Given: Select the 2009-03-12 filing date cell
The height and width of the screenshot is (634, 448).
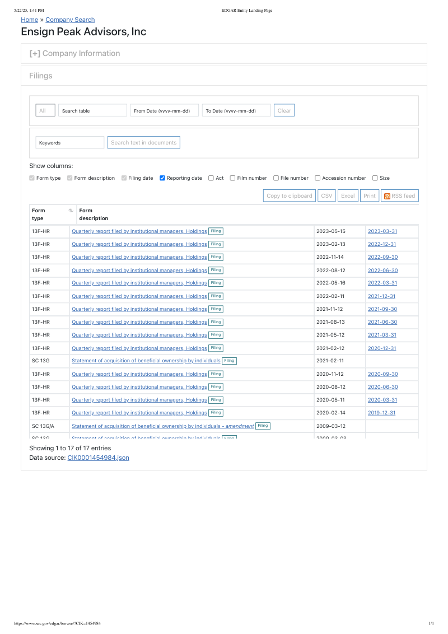Looking at the screenshot, I should (x=339, y=426).
